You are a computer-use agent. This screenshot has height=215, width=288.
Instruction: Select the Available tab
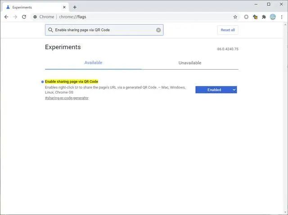click(x=93, y=63)
